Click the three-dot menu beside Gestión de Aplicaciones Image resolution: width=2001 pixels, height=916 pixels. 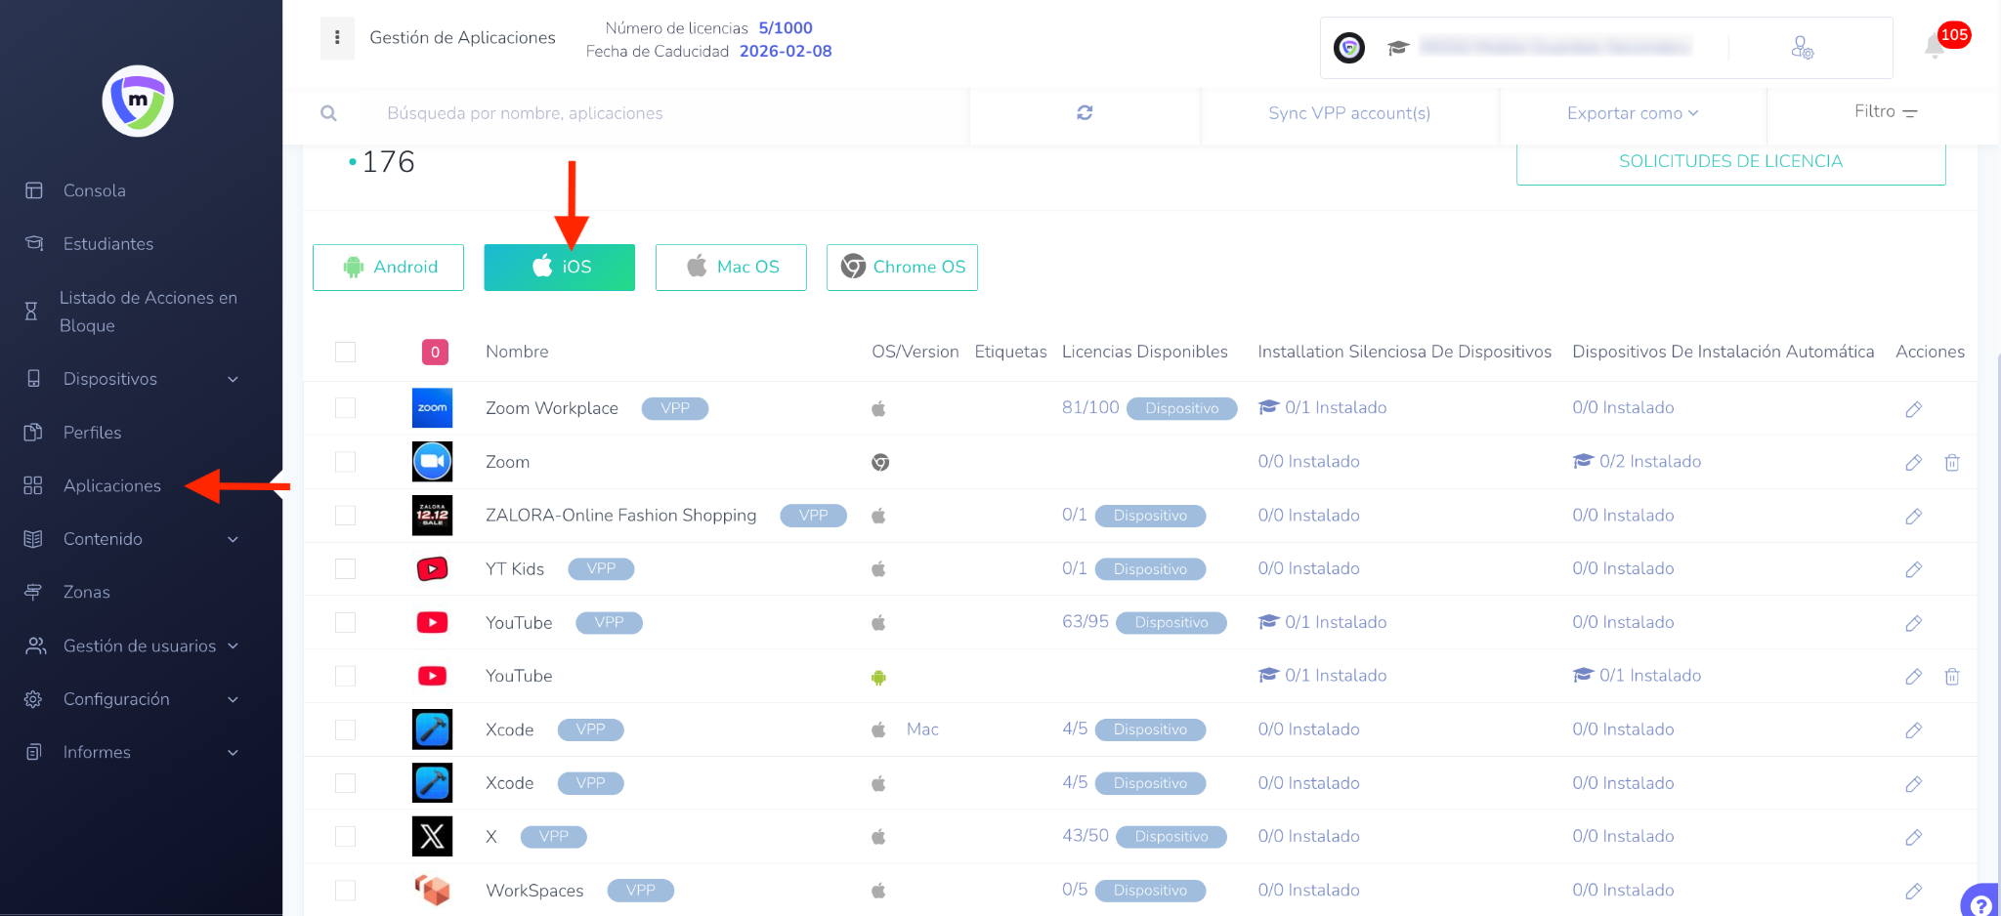337,37
